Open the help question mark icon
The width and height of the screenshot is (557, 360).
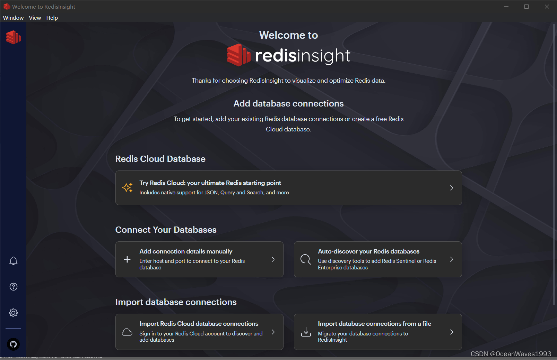[13, 287]
